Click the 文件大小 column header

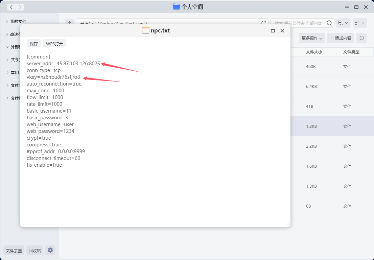click(x=314, y=52)
